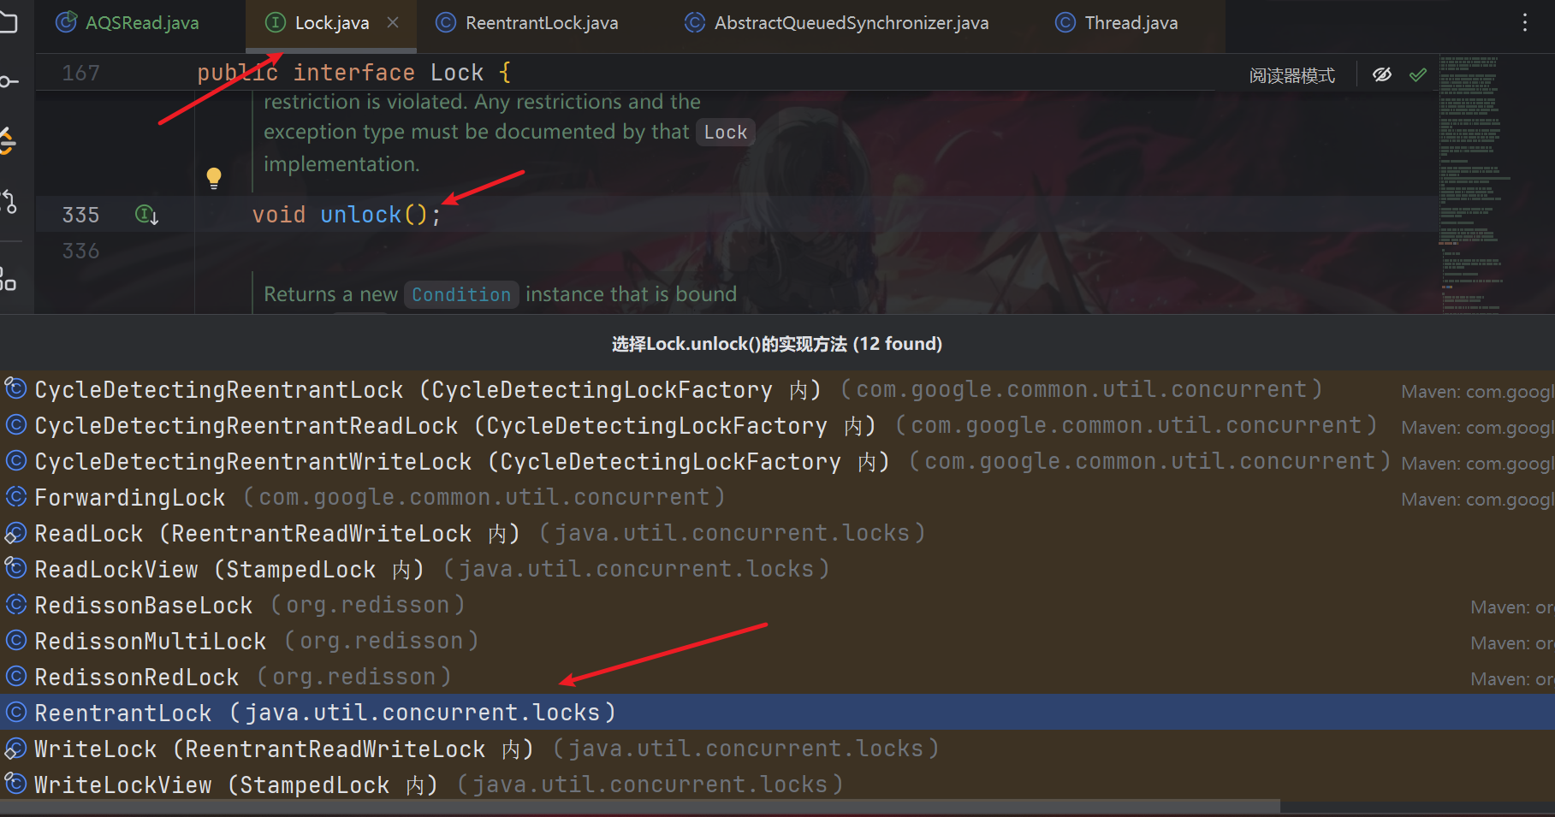Open the Structure tool window icon
Viewport: 1555px width, 817px height.
point(8,280)
